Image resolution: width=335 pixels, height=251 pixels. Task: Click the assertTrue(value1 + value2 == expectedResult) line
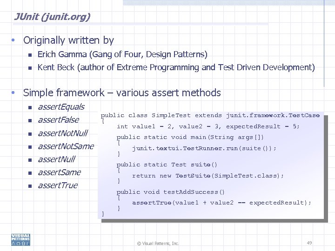pos(221,203)
